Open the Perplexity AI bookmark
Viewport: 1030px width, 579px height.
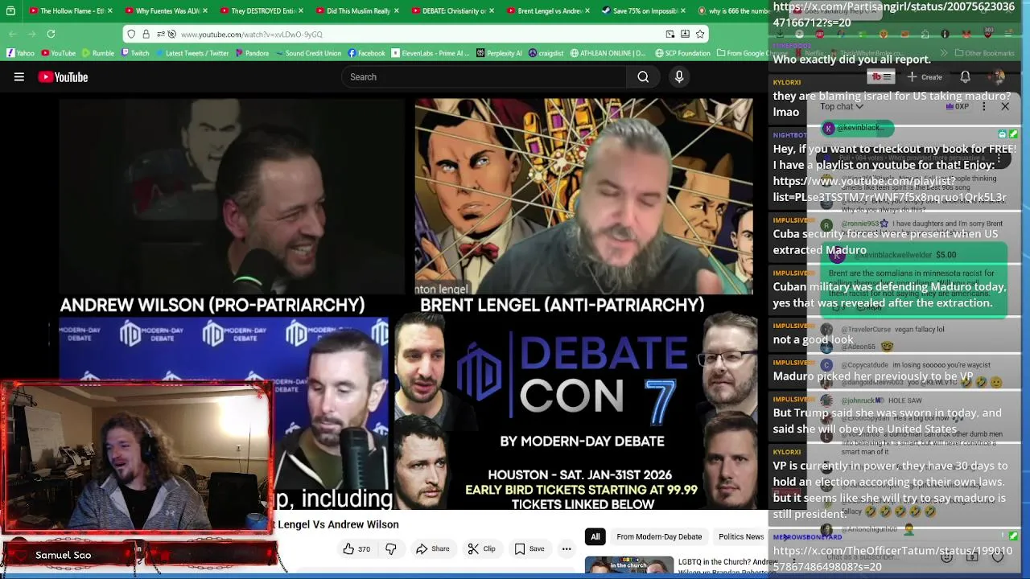click(x=499, y=53)
